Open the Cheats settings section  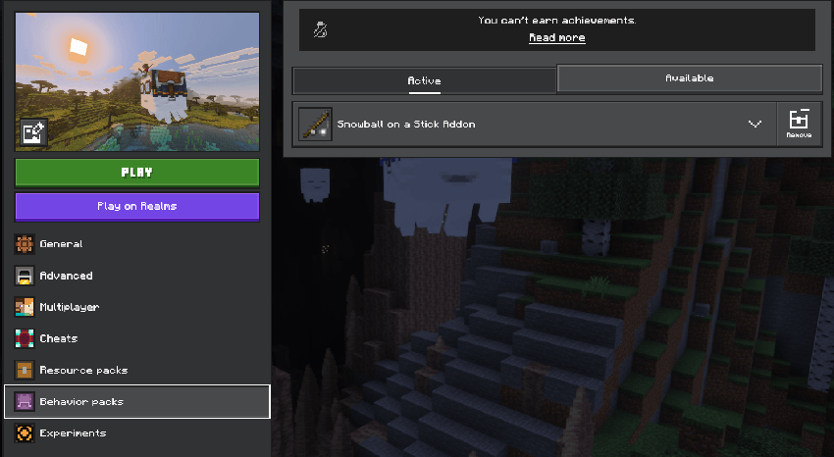[137, 338]
